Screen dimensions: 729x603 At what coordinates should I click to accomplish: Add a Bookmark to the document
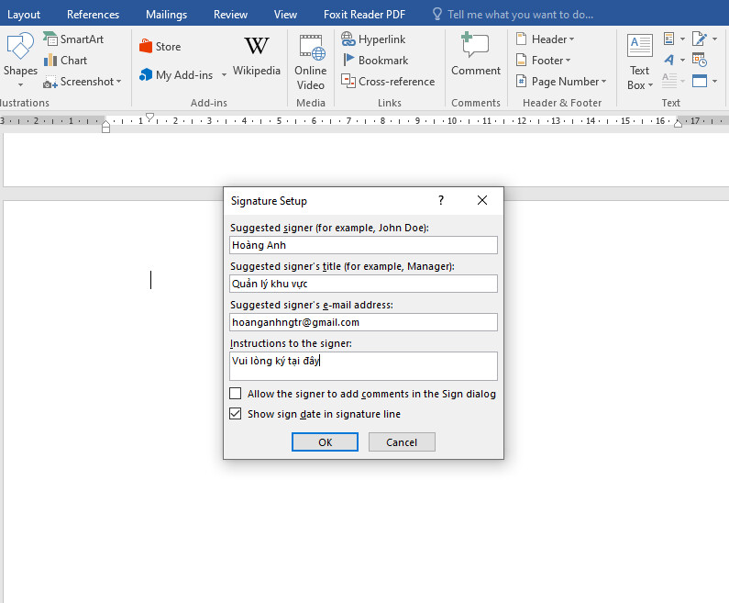pos(374,61)
